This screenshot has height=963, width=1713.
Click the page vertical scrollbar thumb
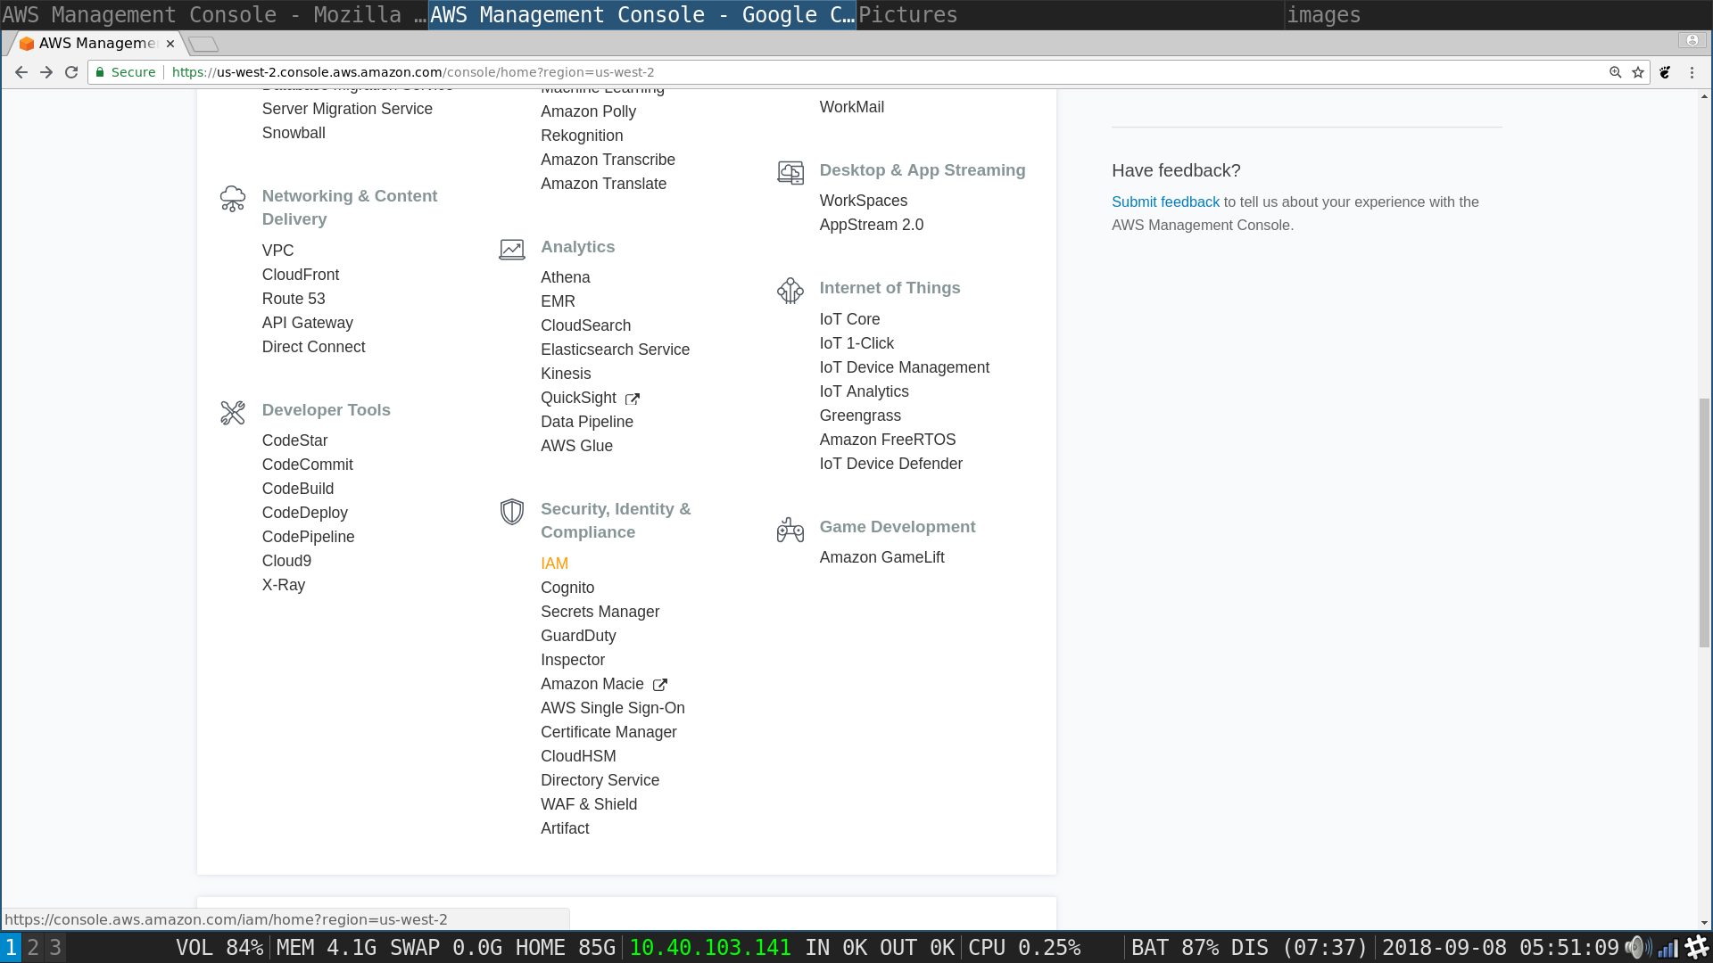[1704, 522]
